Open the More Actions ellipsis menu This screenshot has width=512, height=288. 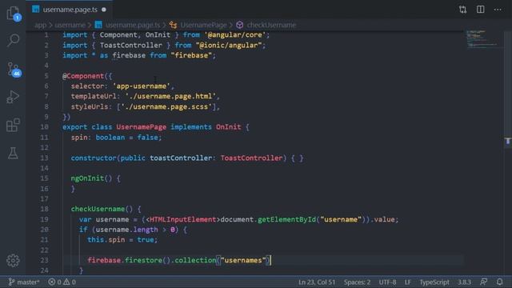(498, 10)
